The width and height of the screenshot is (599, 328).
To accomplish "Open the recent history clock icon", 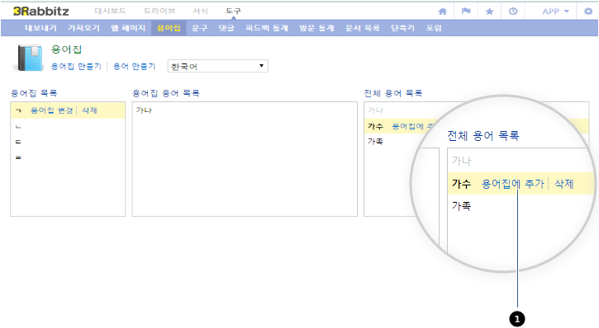I will tap(513, 12).
